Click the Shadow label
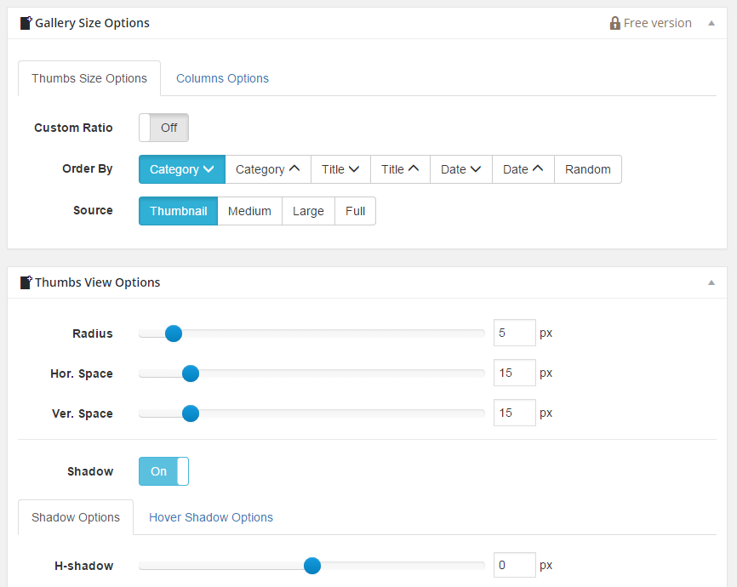Image resolution: width=737 pixels, height=587 pixels. click(90, 471)
